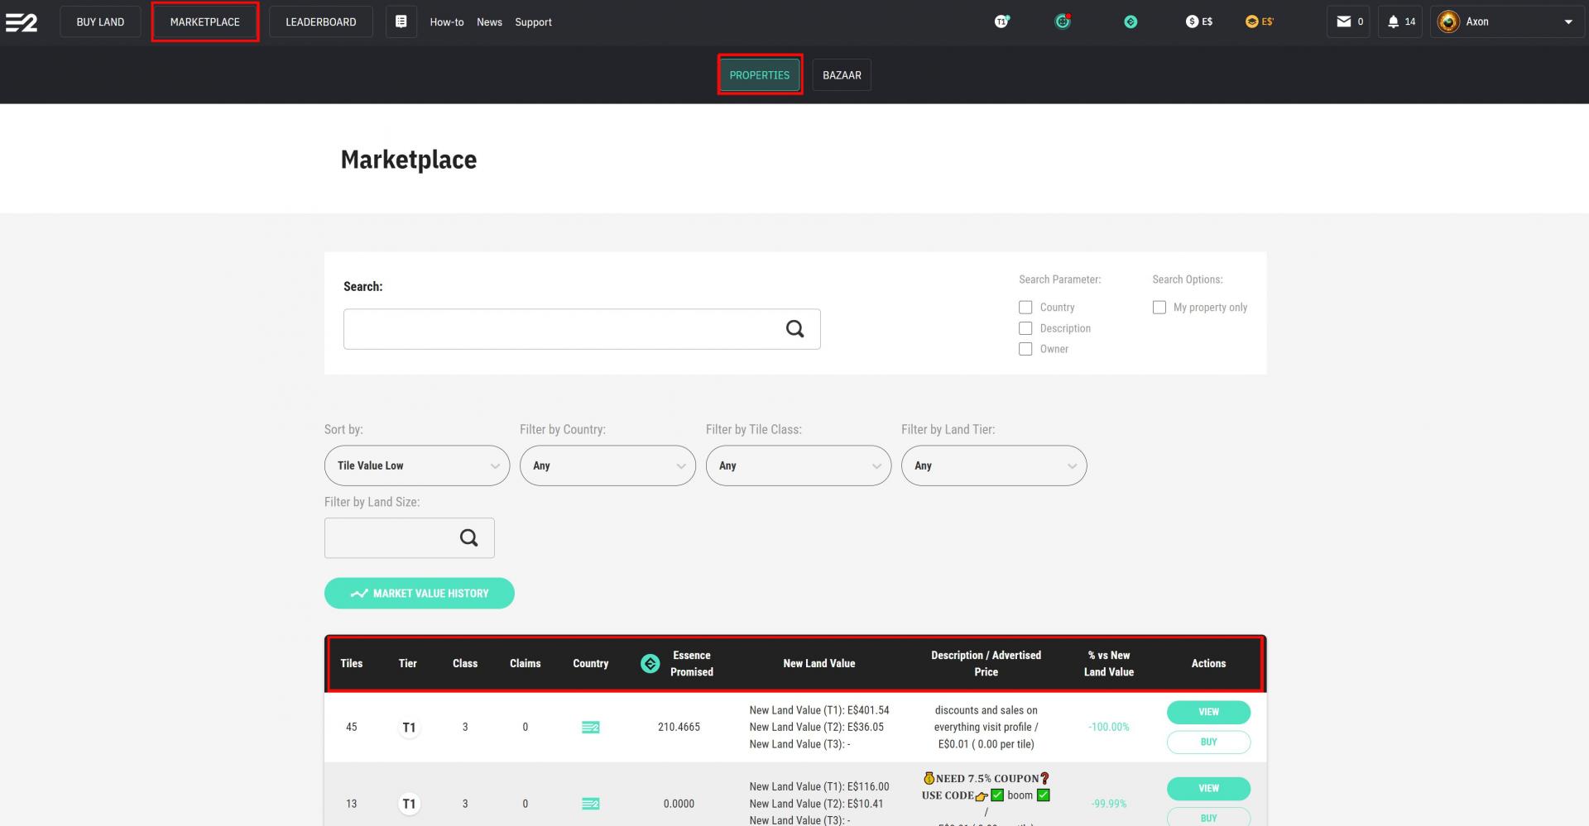Focus the main Search text field
Viewport: 1589px width, 826px height.
[563, 329]
